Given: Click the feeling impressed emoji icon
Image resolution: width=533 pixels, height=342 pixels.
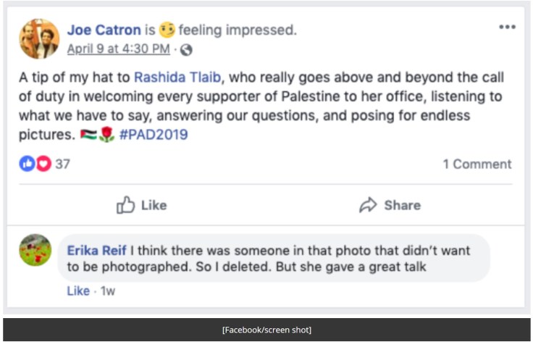Looking at the screenshot, I should [167, 30].
